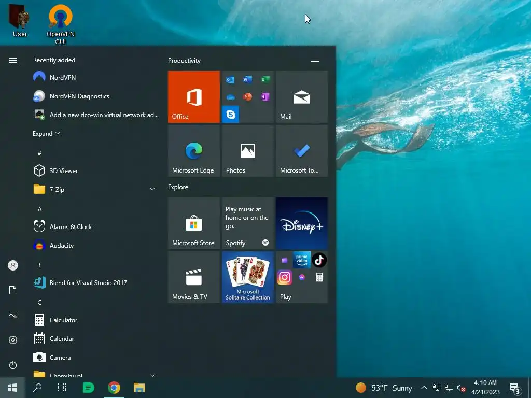
Task: Click muted volume icon in tray
Action: click(461, 388)
